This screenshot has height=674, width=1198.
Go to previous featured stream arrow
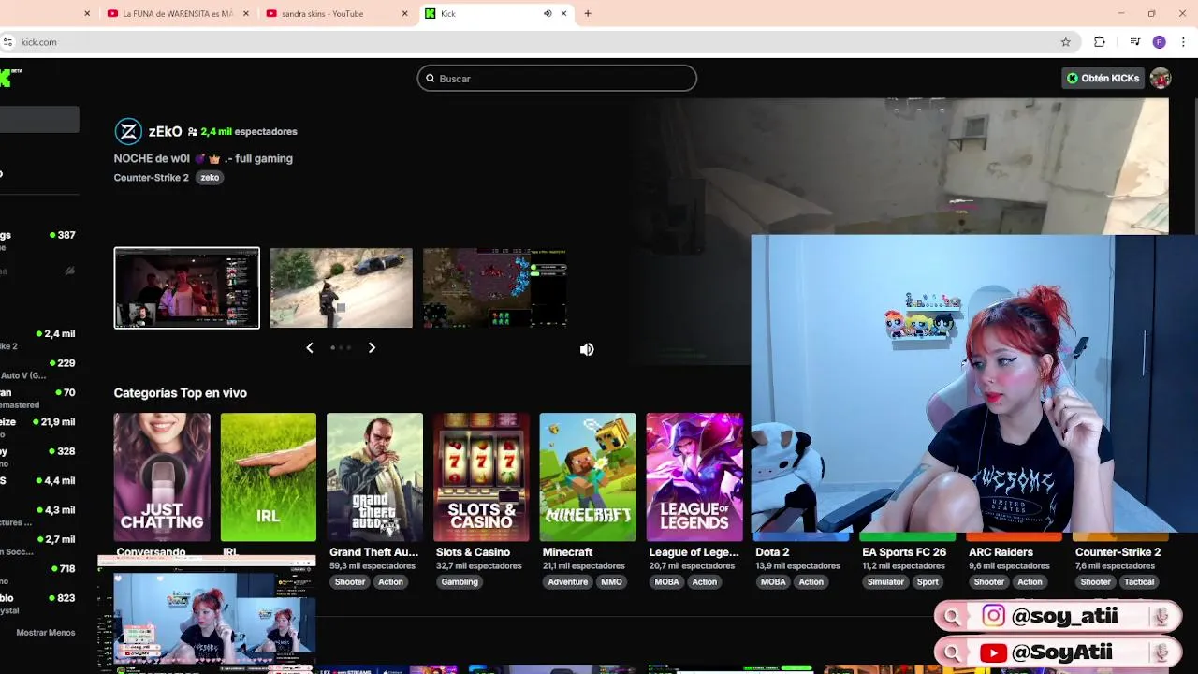click(x=310, y=347)
